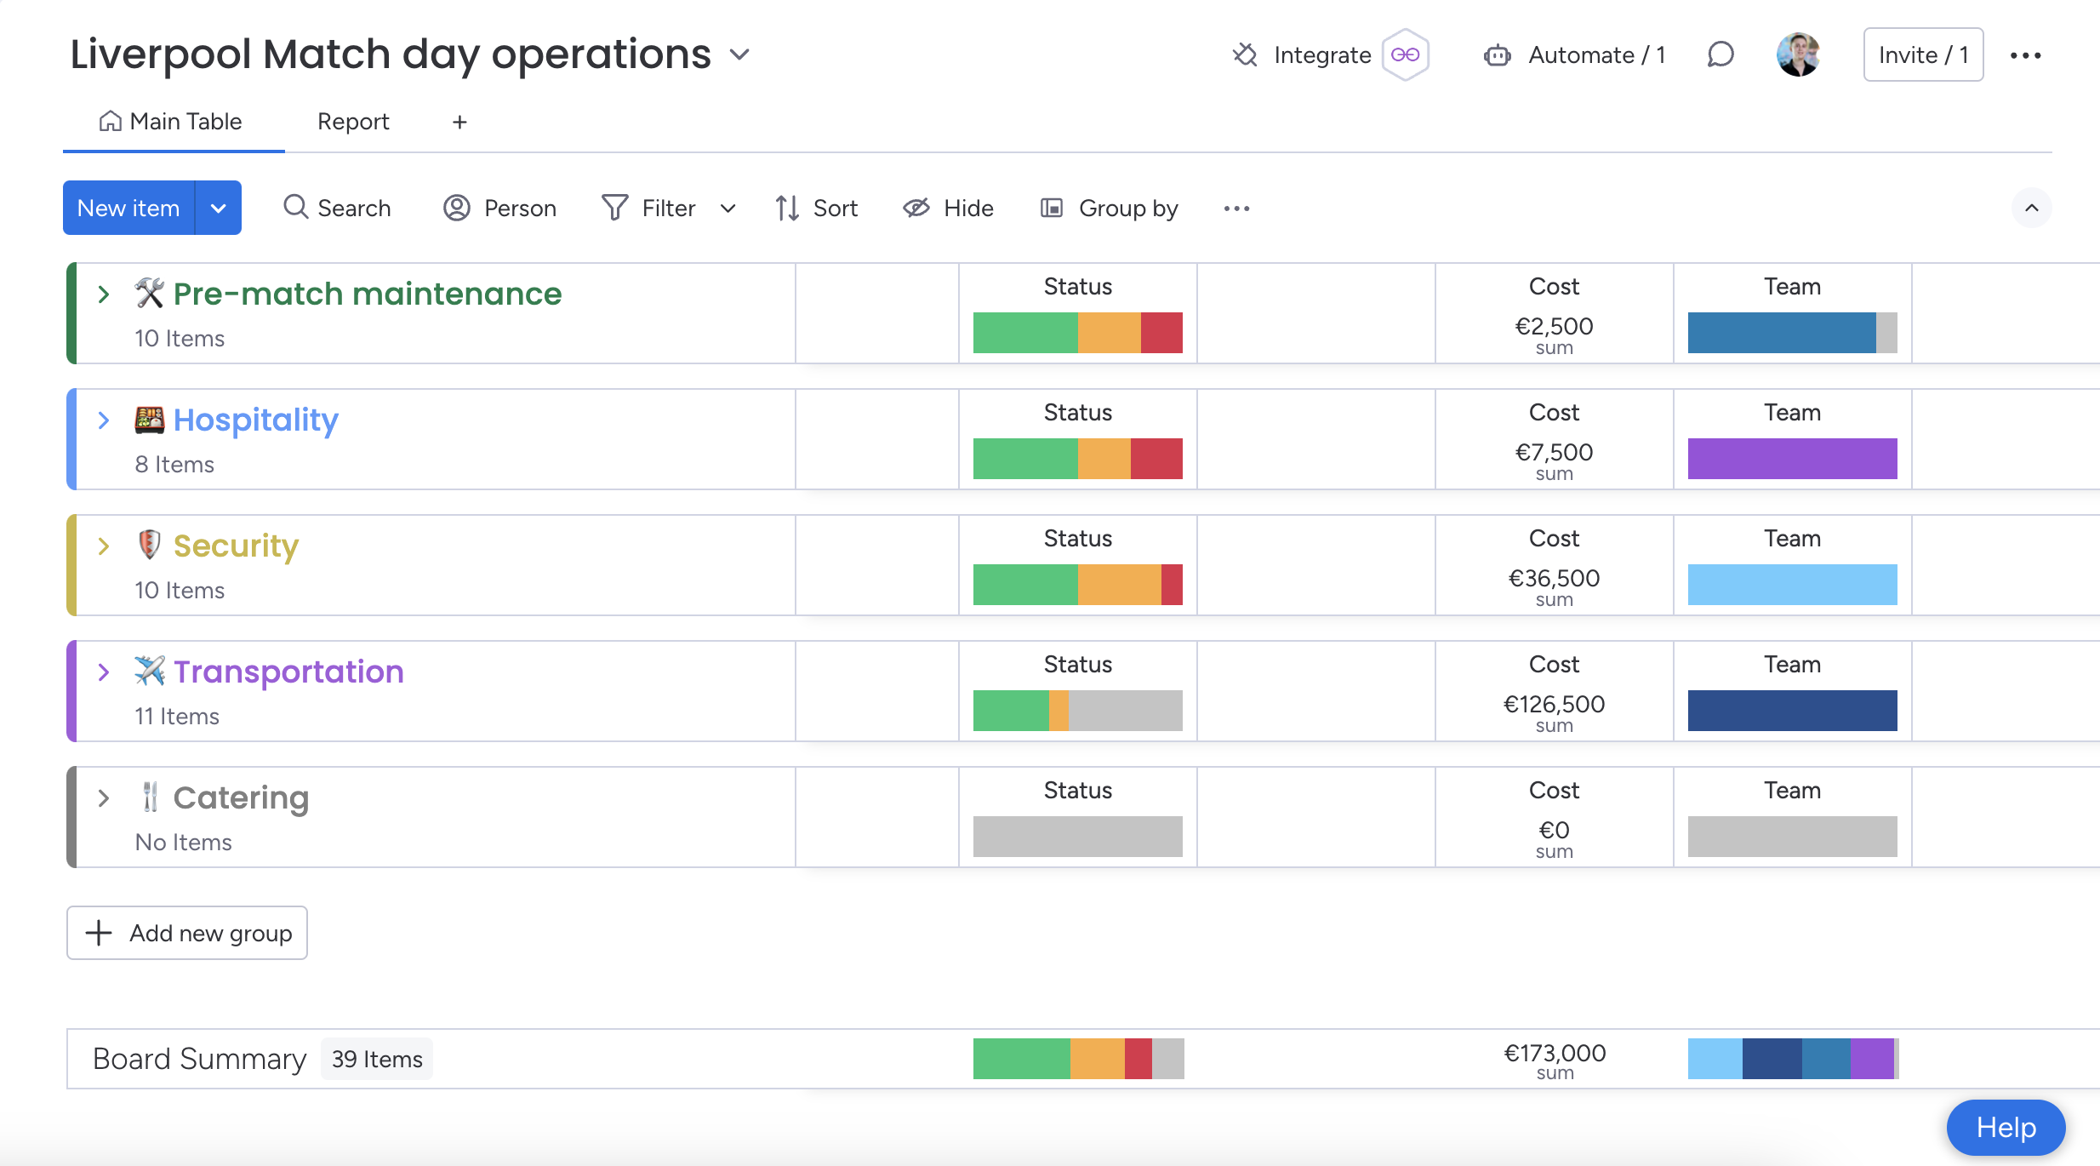The width and height of the screenshot is (2100, 1166).
Task: Click the Person filter icon
Action: [457, 208]
